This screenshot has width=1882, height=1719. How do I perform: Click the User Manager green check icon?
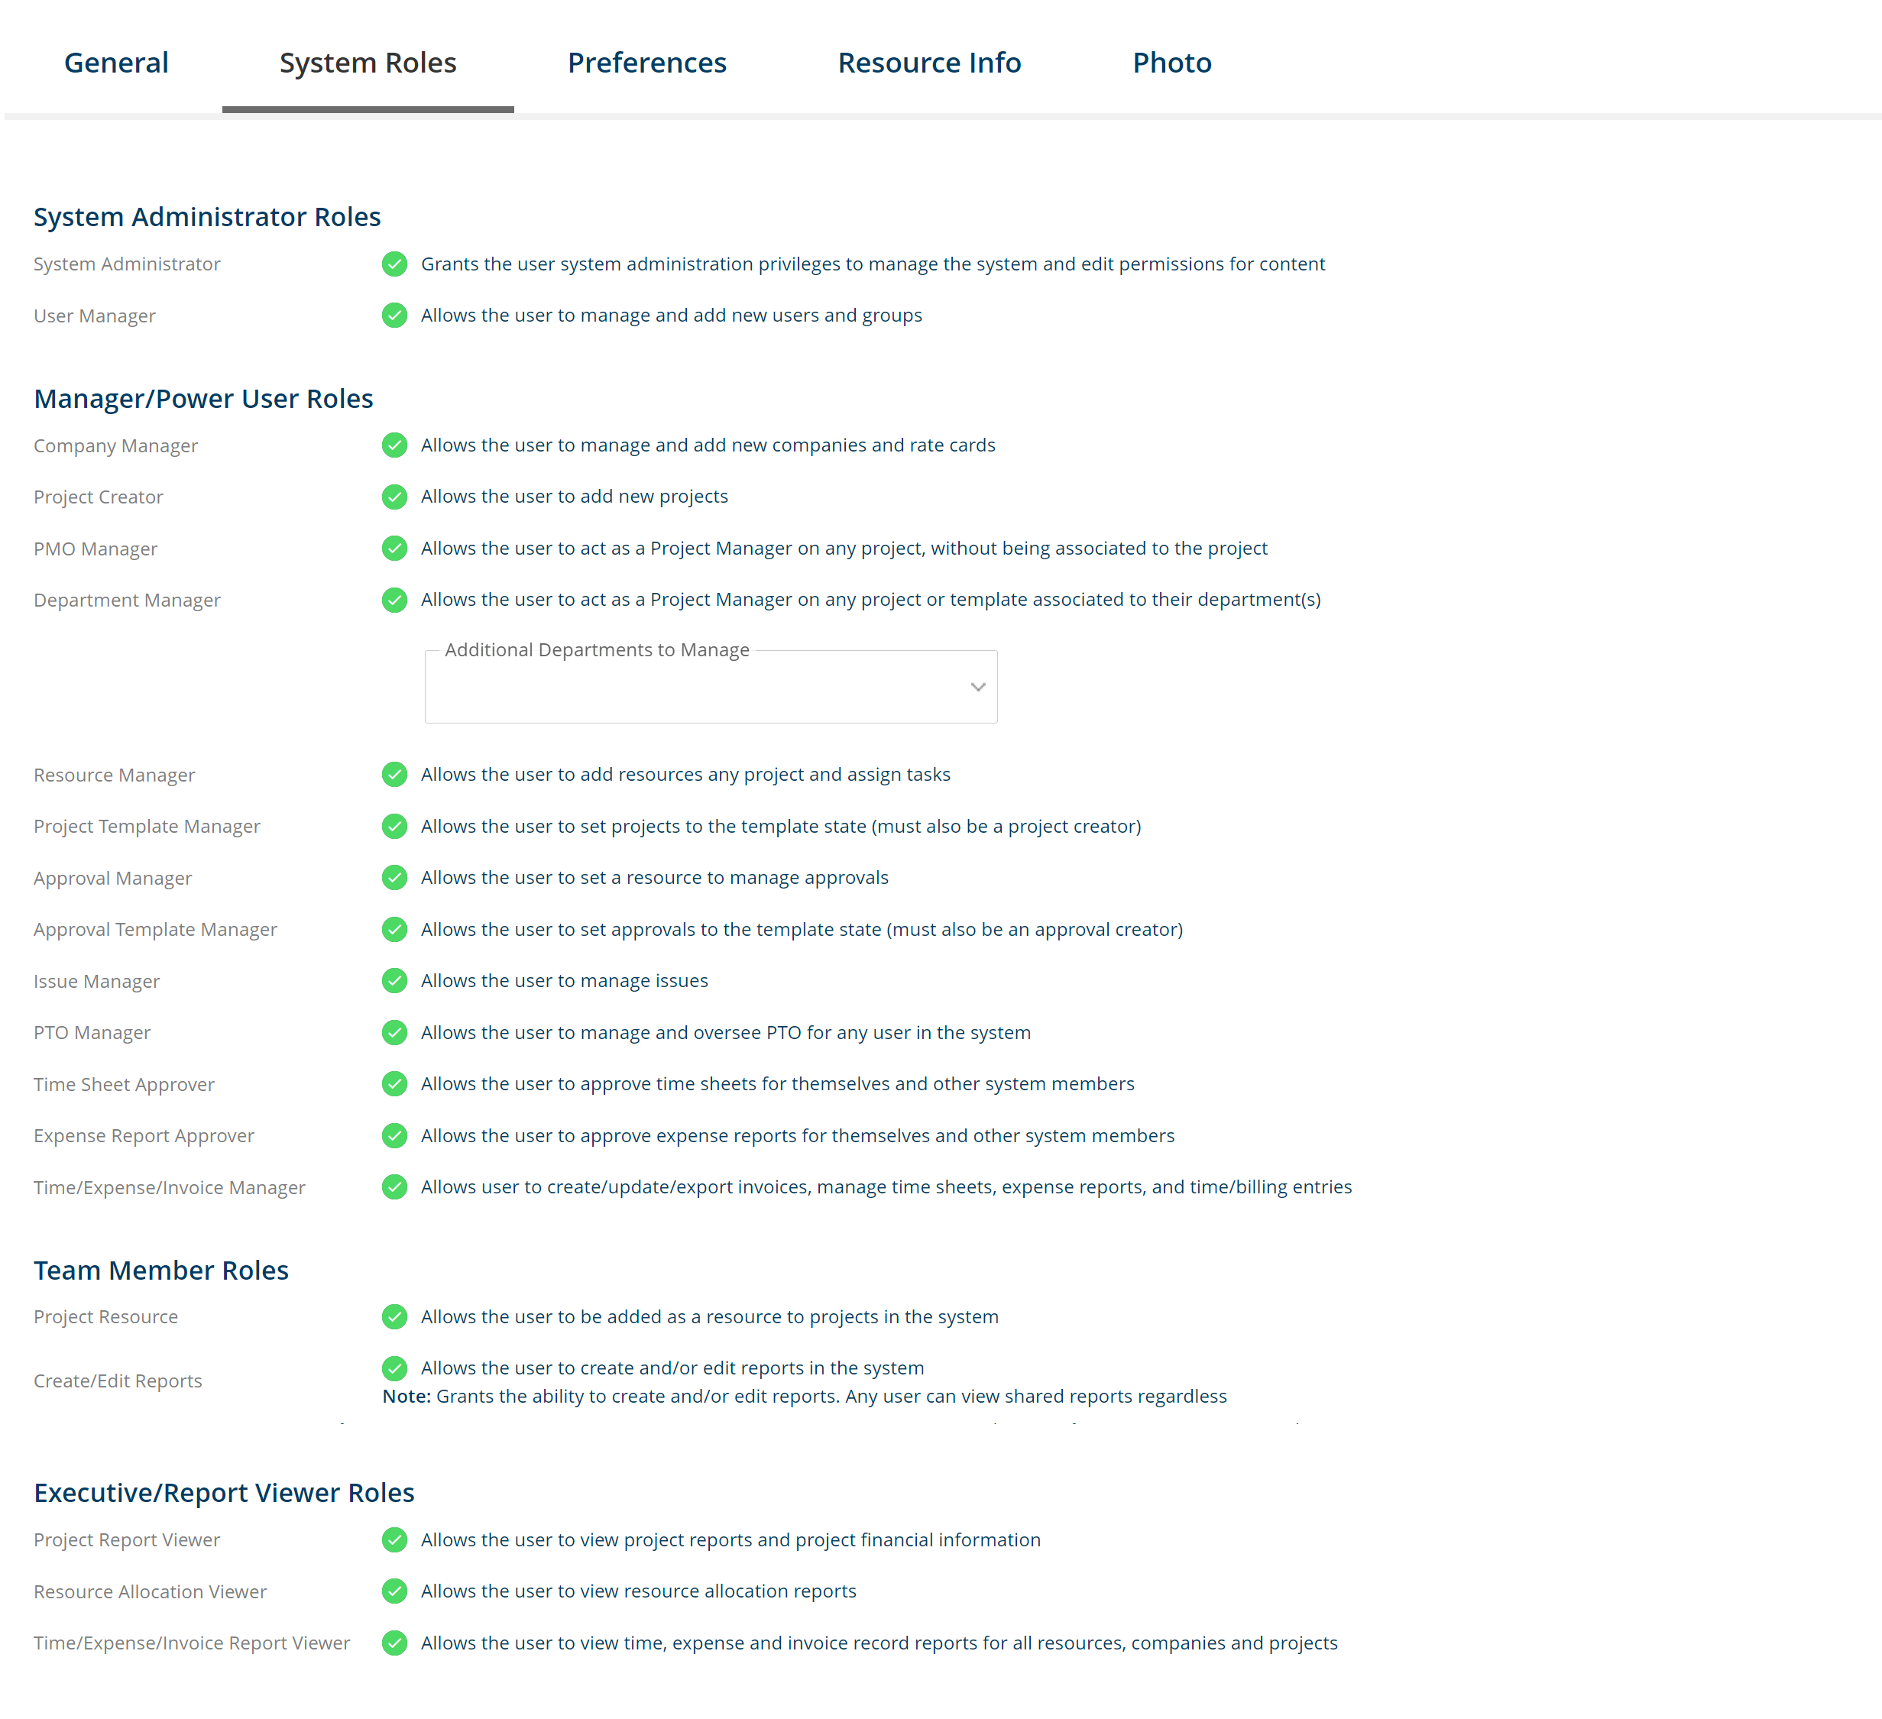click(x=394, y=316)
